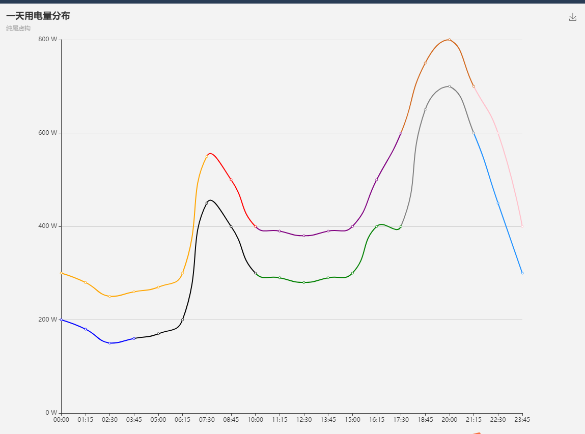This screenshot has height=434, width=585.
Task: Click the 01:15 x-axis label
Action: click(x=86, y=420)
